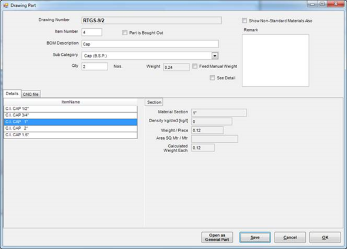Select the Details tab

(x=12, y=94)
